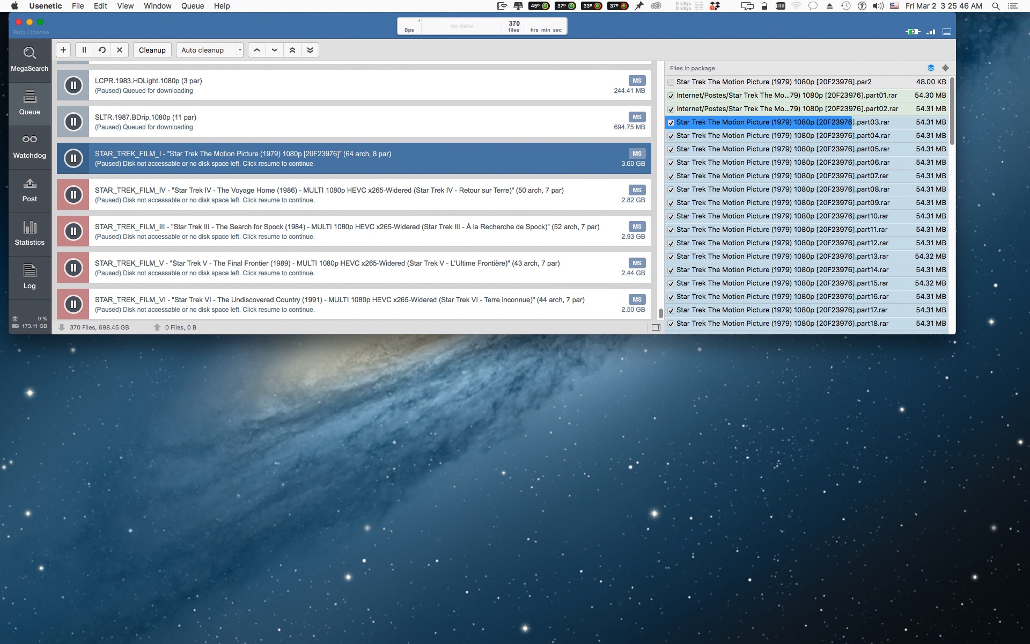Open the Window menu
Screen dimensions: 1030x644
[x=158, y=6]
